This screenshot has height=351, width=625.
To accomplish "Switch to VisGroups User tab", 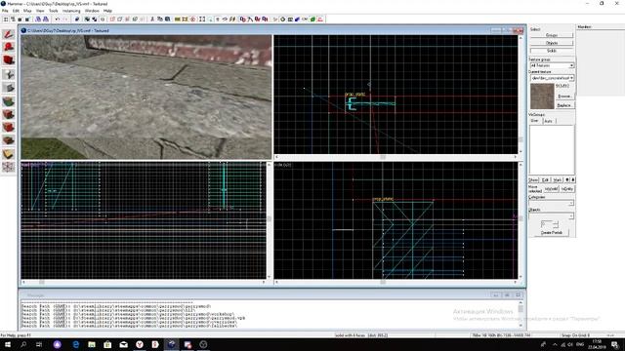I will tap(535, 121).
